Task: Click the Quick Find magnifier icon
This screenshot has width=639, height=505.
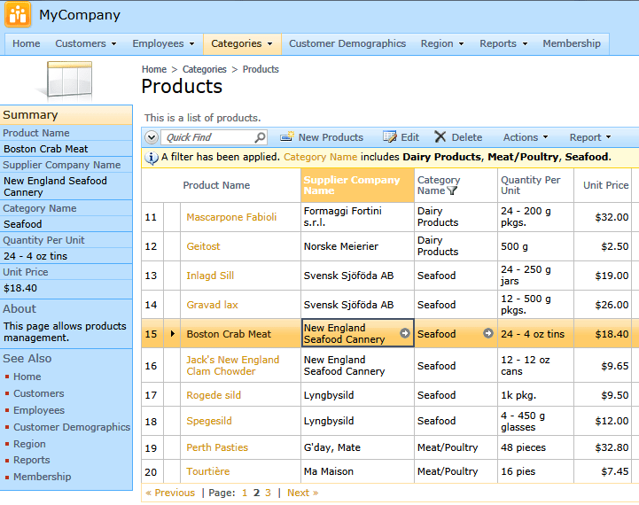Action: coord(260,137)
